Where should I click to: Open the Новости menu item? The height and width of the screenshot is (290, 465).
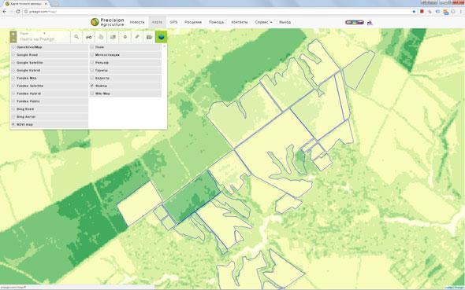tap(137, 22)
